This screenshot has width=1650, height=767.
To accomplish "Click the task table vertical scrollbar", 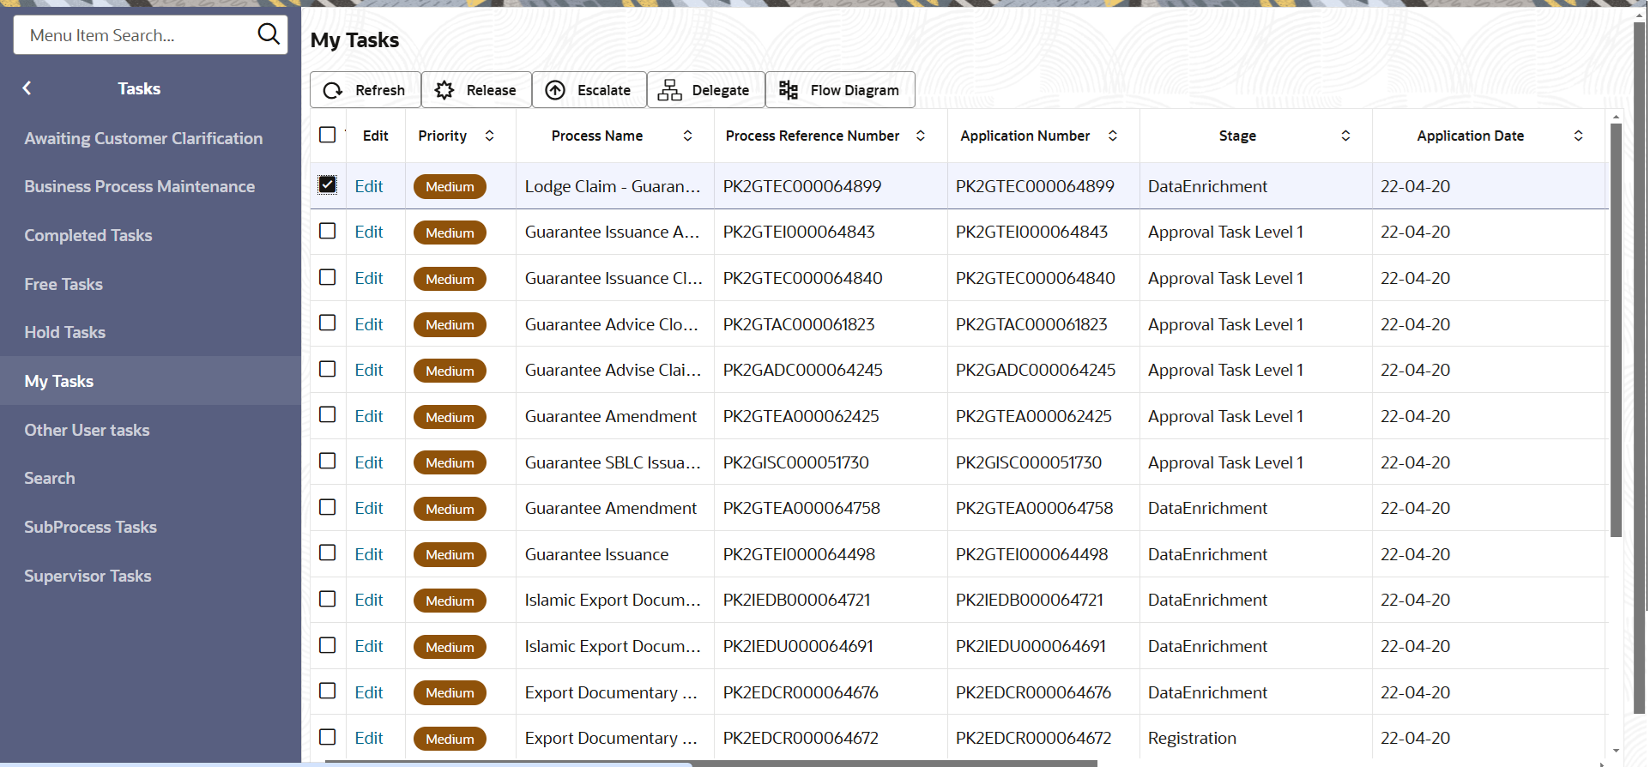I will (x=1616, y=330).
